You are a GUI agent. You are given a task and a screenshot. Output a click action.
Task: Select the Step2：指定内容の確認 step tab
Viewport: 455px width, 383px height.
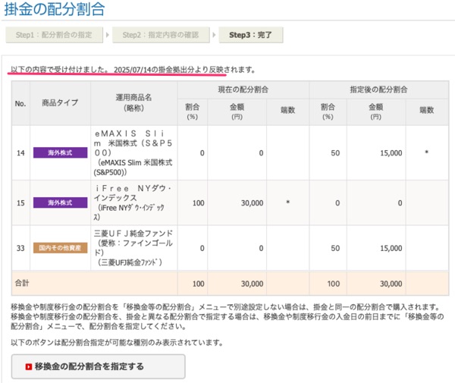[x=161, y=35]
